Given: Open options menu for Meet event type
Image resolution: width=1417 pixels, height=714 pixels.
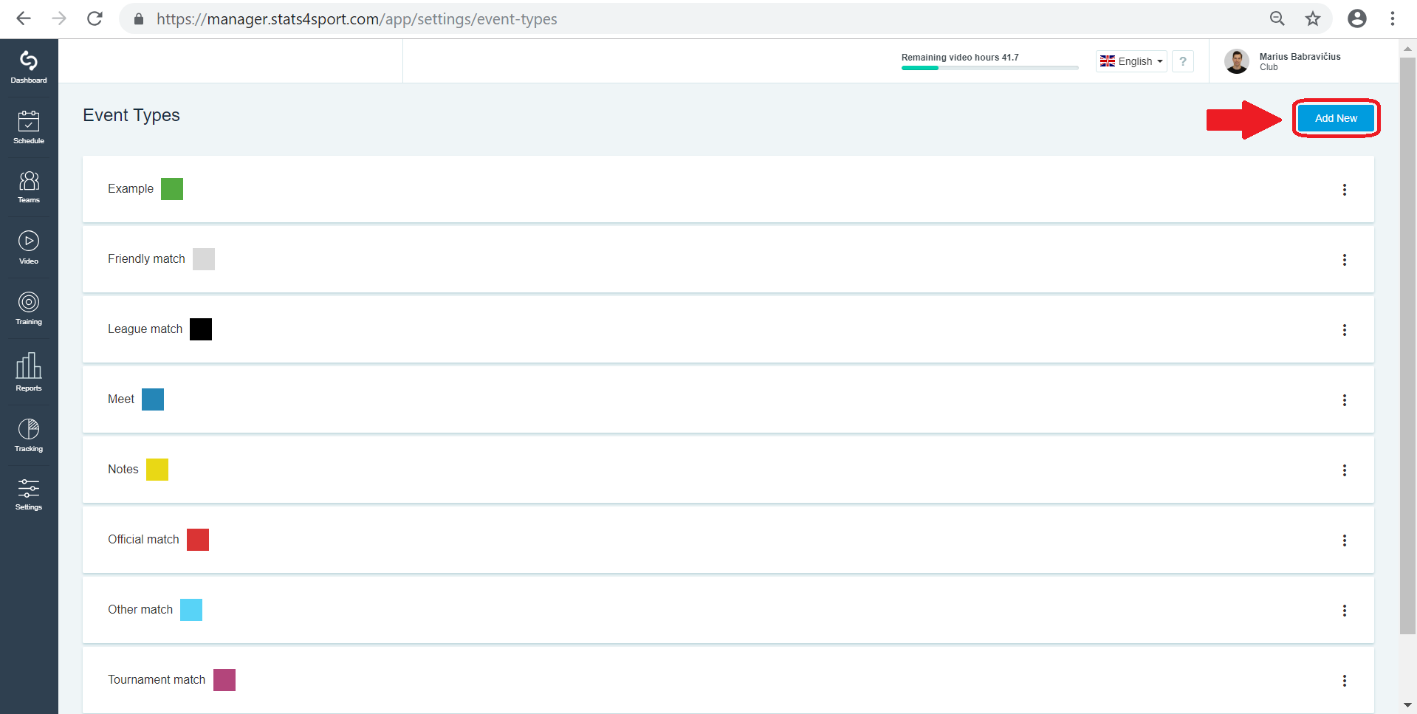Looking at the screenshot, I should tap(1345, 400).
